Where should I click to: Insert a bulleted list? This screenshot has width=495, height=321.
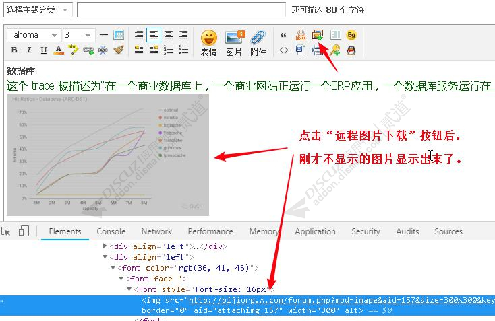(183, 49)
